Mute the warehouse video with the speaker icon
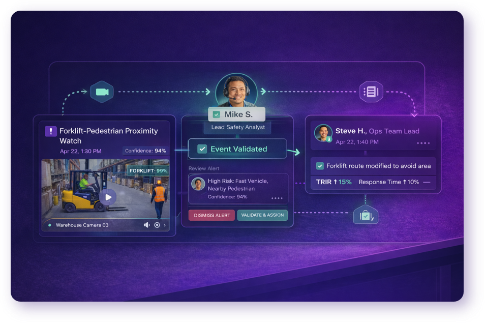485x323 pixels. [146, 225]
